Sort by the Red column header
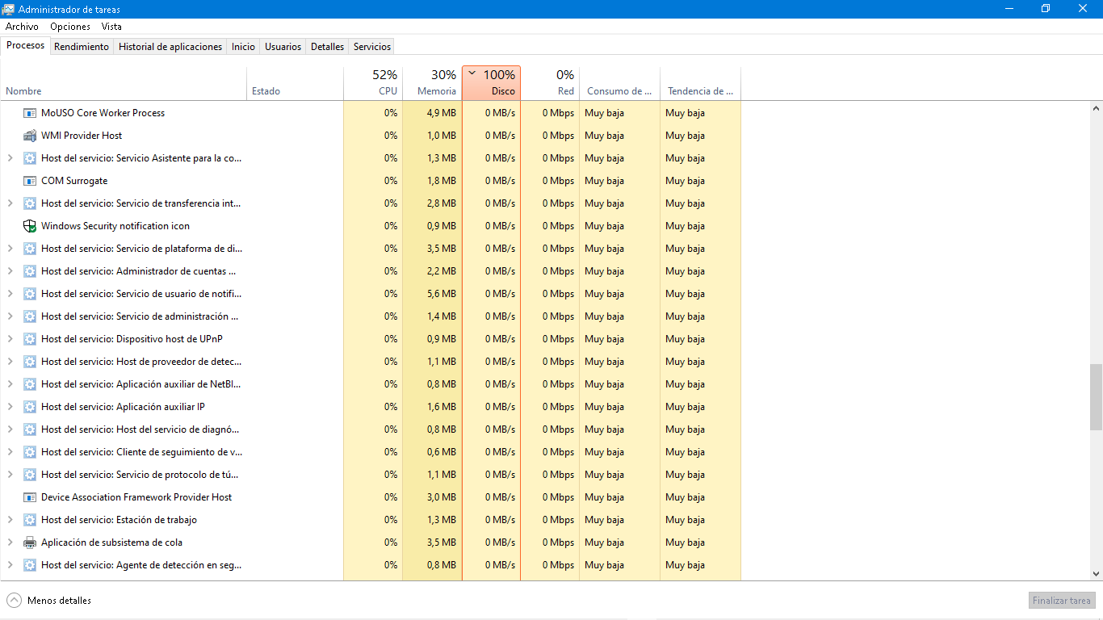The width and height of the screenshot is (1103, 620). (x=550, y=83)
